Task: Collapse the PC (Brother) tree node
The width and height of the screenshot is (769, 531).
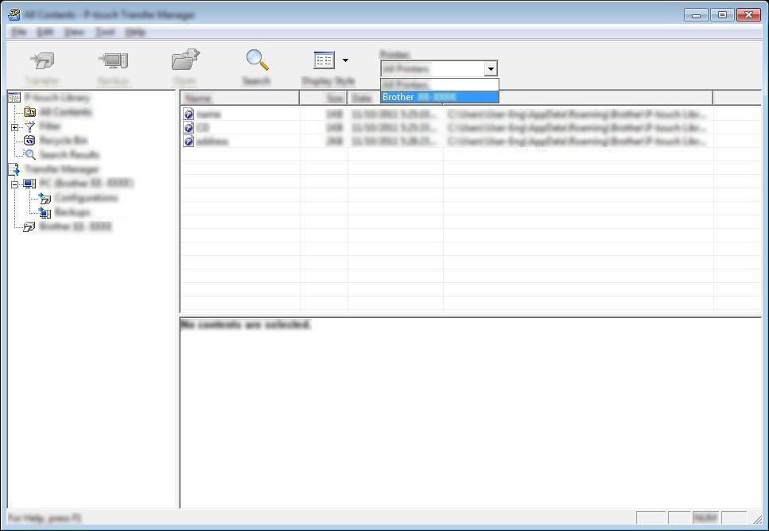Action: (x=15, y=184)
